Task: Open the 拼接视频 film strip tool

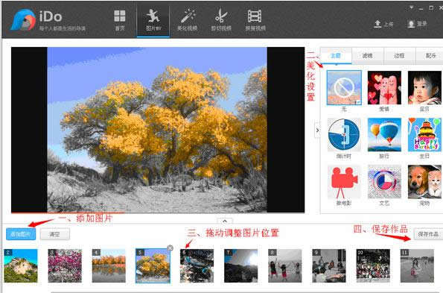Action: 255,16
